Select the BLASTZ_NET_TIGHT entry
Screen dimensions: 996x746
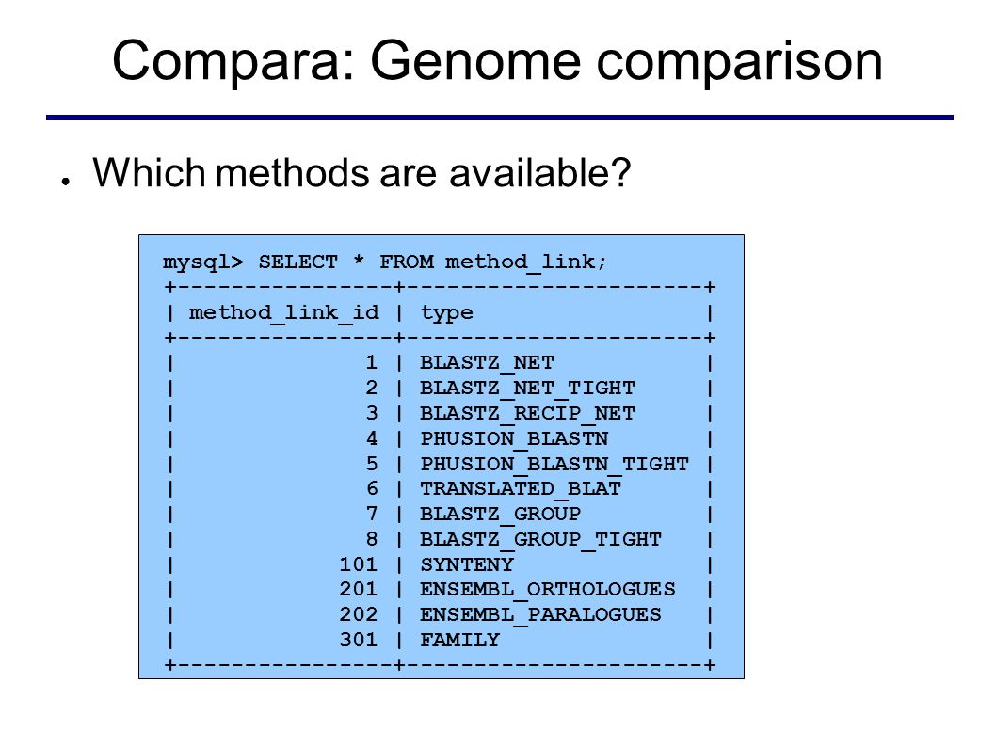pyautogui.click(x=527, y=388)
